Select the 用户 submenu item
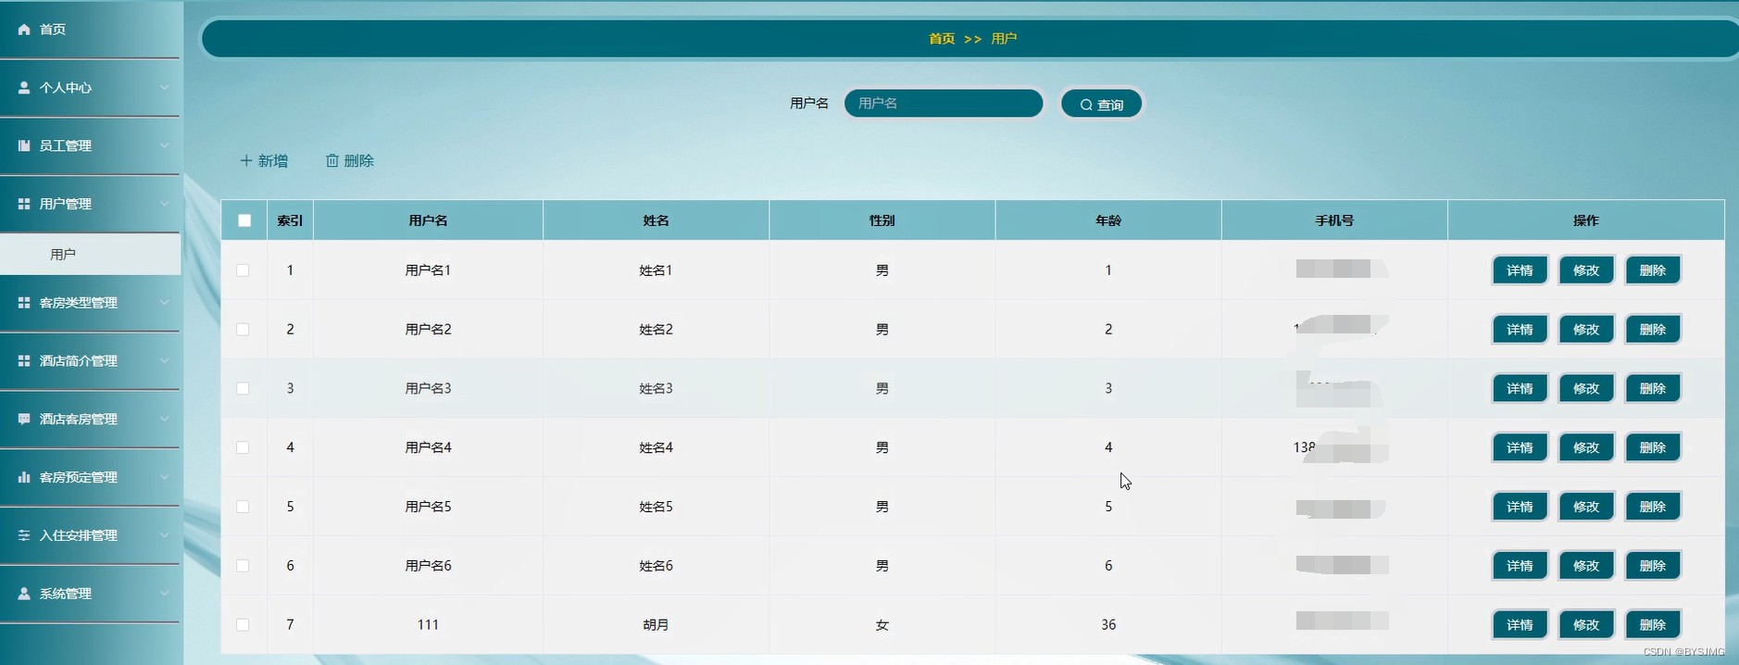Screen dimensions: 1739x665 pyautogui.click(x=90, y=254)
